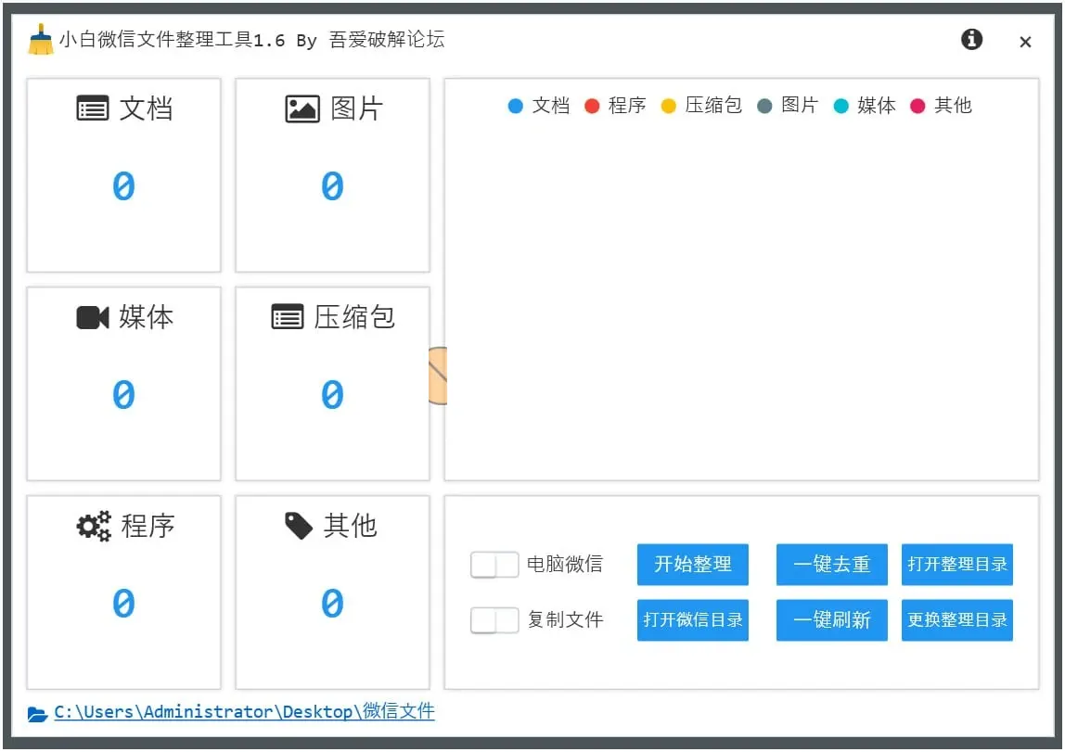Open the Desktop\微信文件 path link
The width and height of the screenshot is (1065, 752).
(244, 712)
